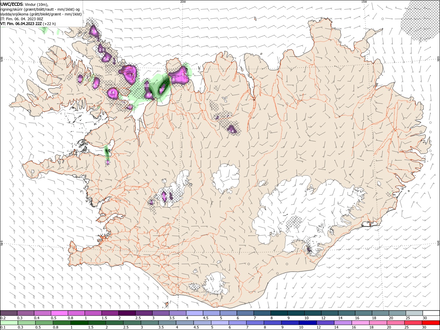Viewport: 440px width, 330px height.
Task: Click the 'rigning/skúrir' legend description line
Action: [40, 9]
